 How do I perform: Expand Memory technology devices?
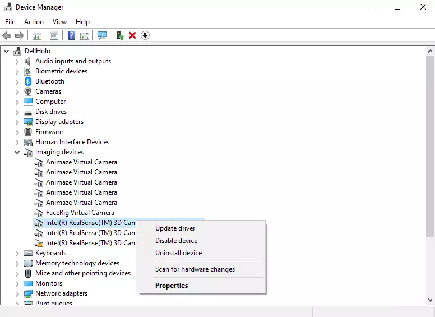(17, 264)
